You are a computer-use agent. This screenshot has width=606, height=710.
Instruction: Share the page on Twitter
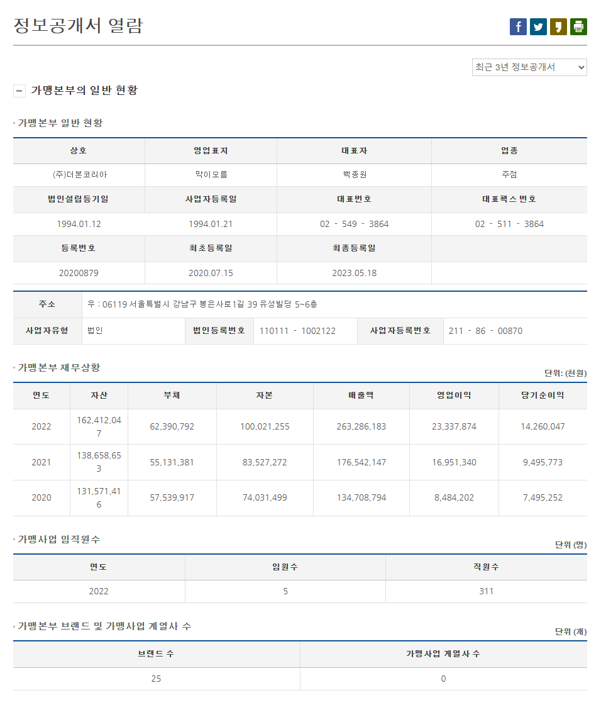[537, 26]
